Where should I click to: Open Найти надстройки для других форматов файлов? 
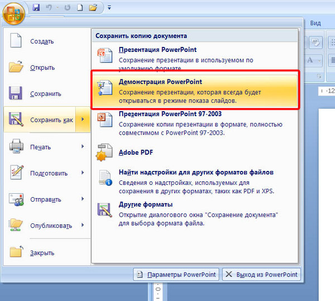pos(195,181)
